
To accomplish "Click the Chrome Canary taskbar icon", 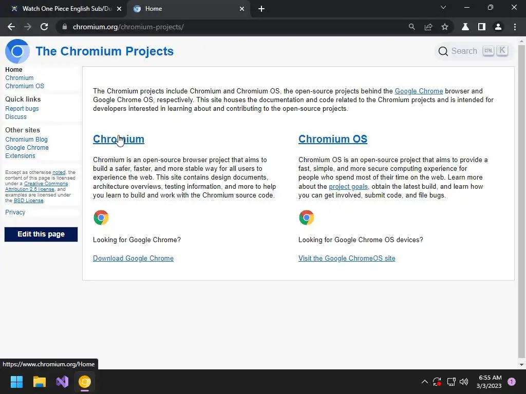I will (x=85, y=382).
